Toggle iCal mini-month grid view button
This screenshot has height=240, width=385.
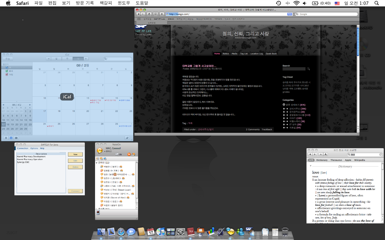point(11,138)
